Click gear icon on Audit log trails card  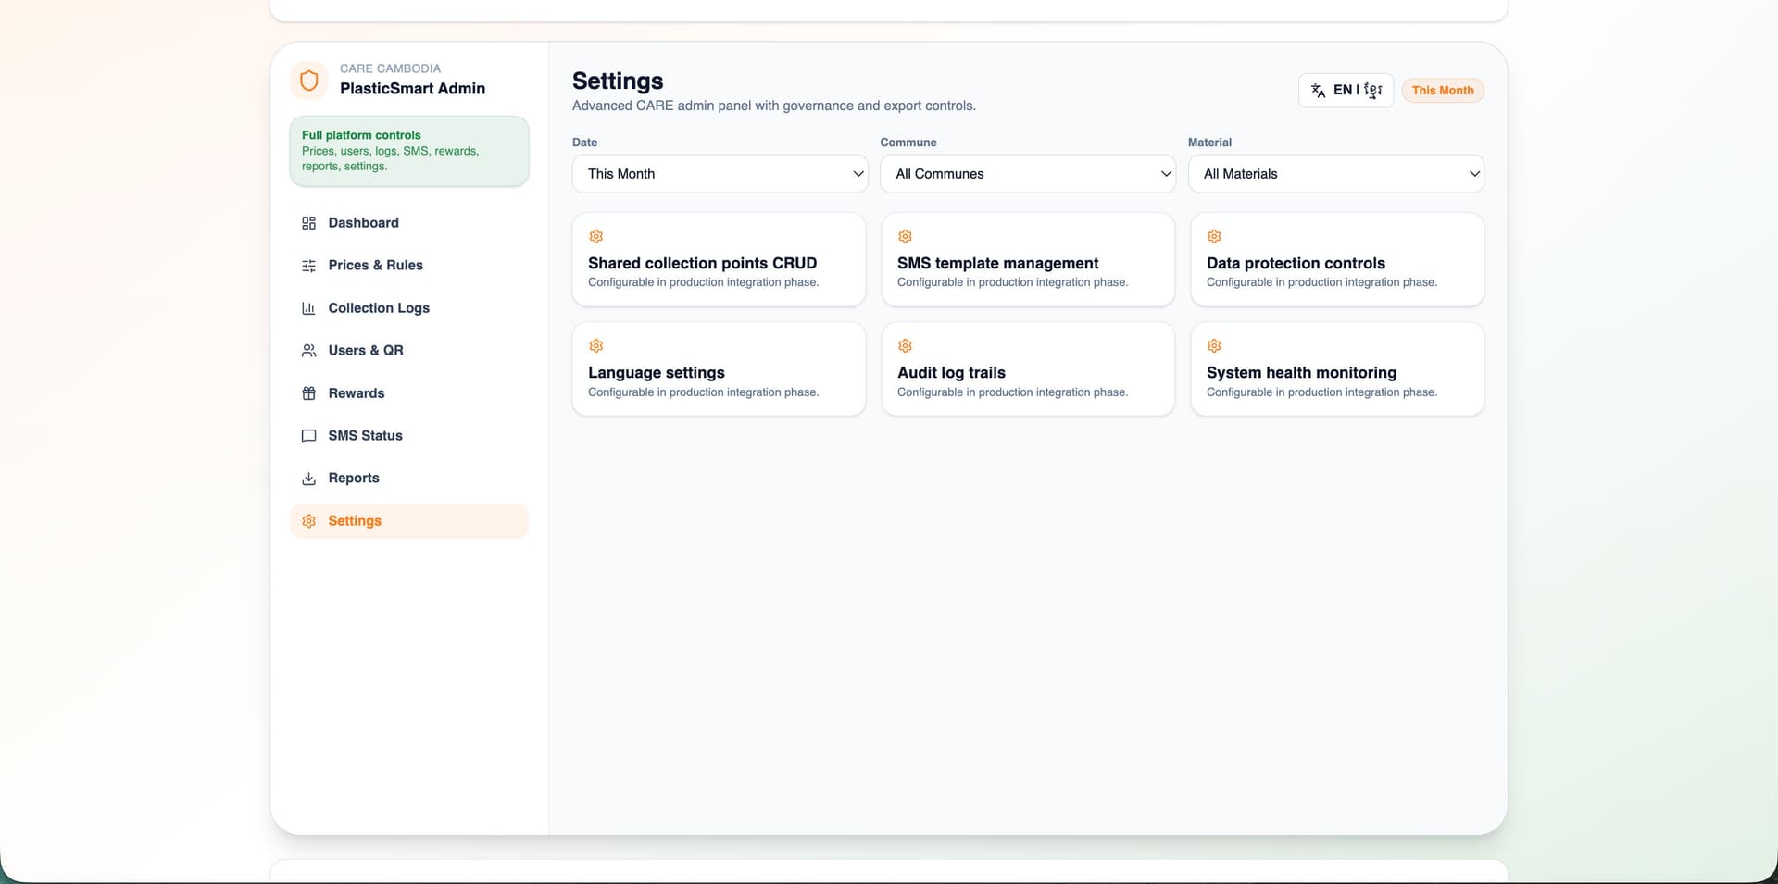tap(906, 346)
